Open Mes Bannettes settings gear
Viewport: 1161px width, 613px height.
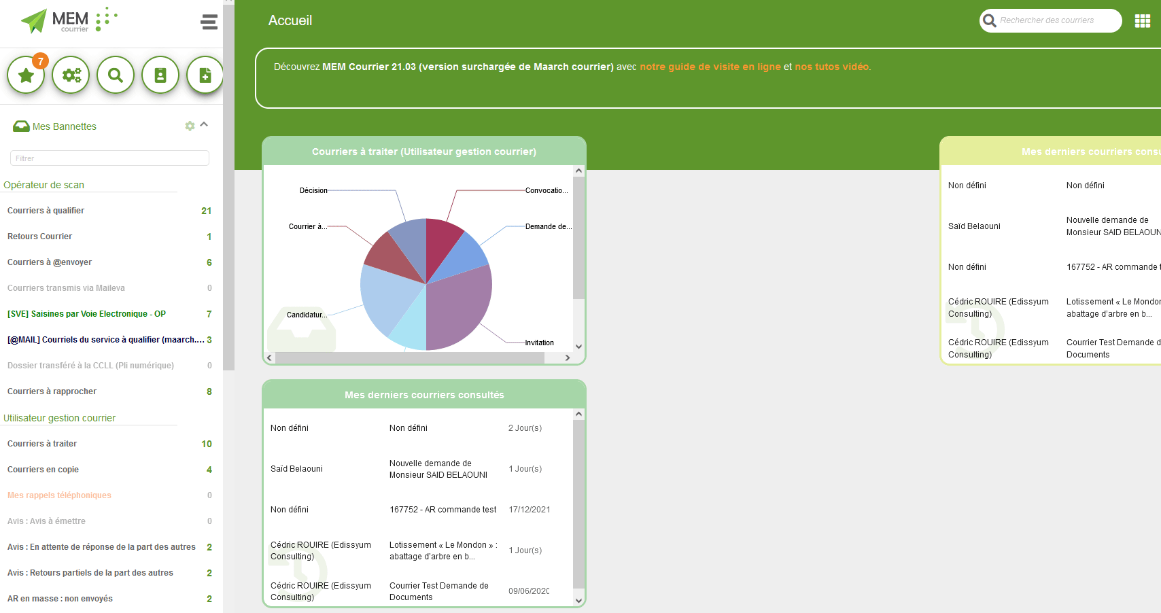190,126
